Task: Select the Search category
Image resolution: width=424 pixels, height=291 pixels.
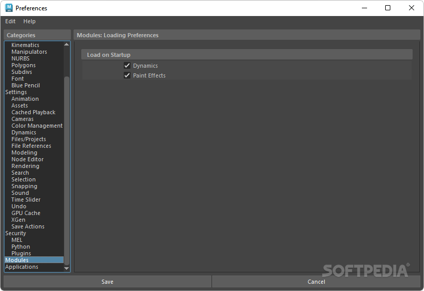Action: coord(20,173)
